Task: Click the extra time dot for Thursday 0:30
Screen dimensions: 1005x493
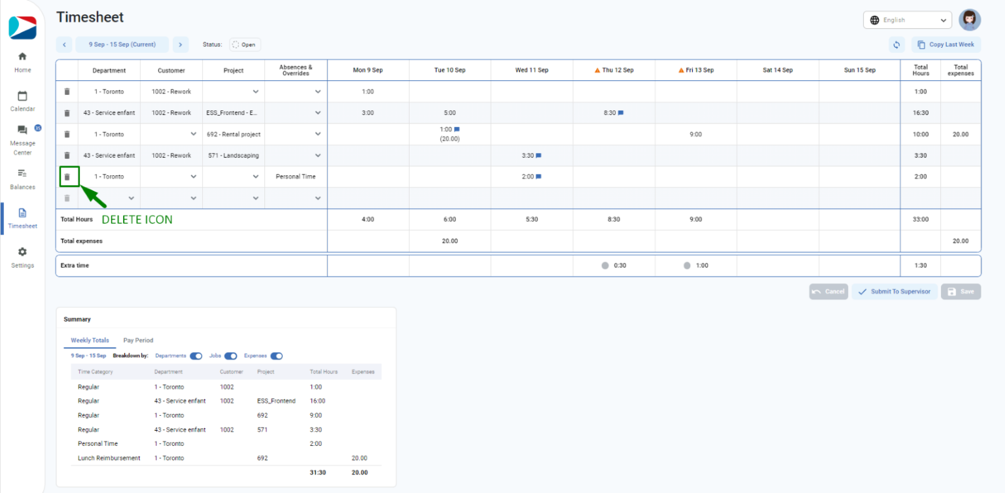Action: 605,265
